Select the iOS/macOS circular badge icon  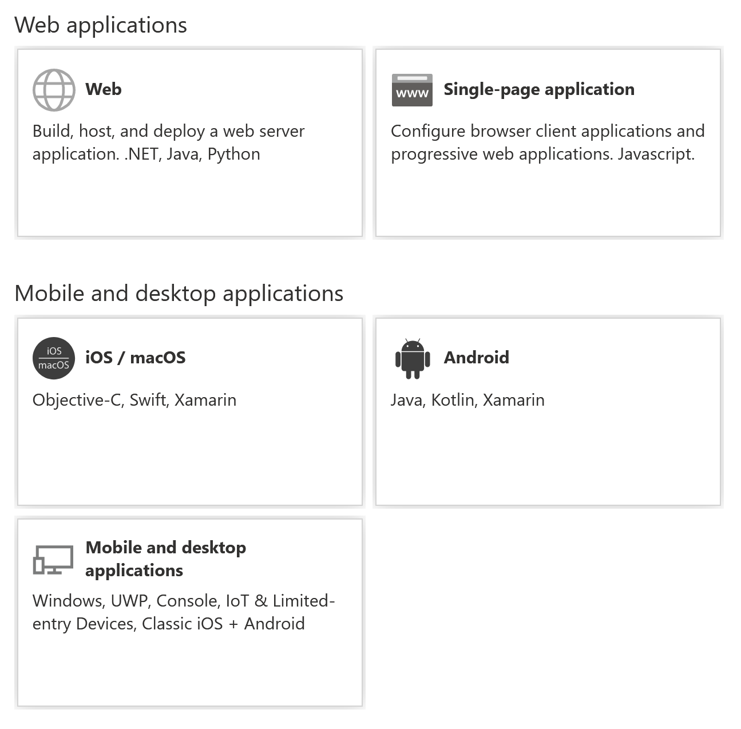(53, 358)
